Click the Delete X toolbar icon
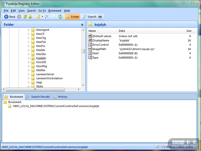The image size is (201, 151). [47, 17]
